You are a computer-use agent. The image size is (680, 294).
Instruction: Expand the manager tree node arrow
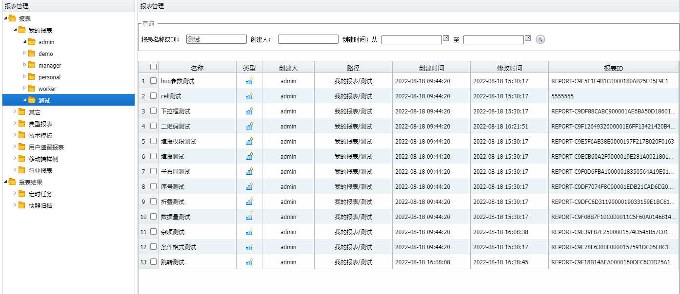(25, 65)
